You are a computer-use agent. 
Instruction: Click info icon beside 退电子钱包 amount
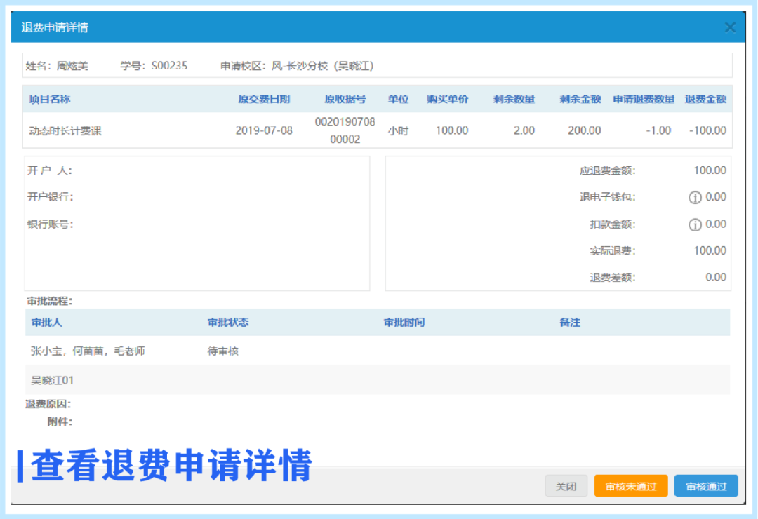coord(695,198)
